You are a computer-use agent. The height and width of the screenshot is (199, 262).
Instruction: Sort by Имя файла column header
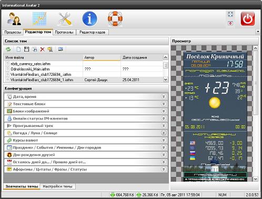coord(43,57)
